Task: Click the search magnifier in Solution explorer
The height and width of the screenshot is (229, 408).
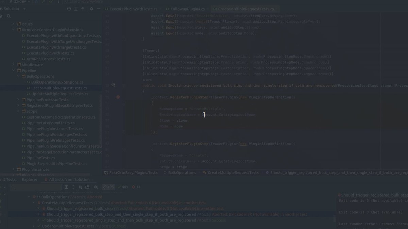Action: point(9,16)
